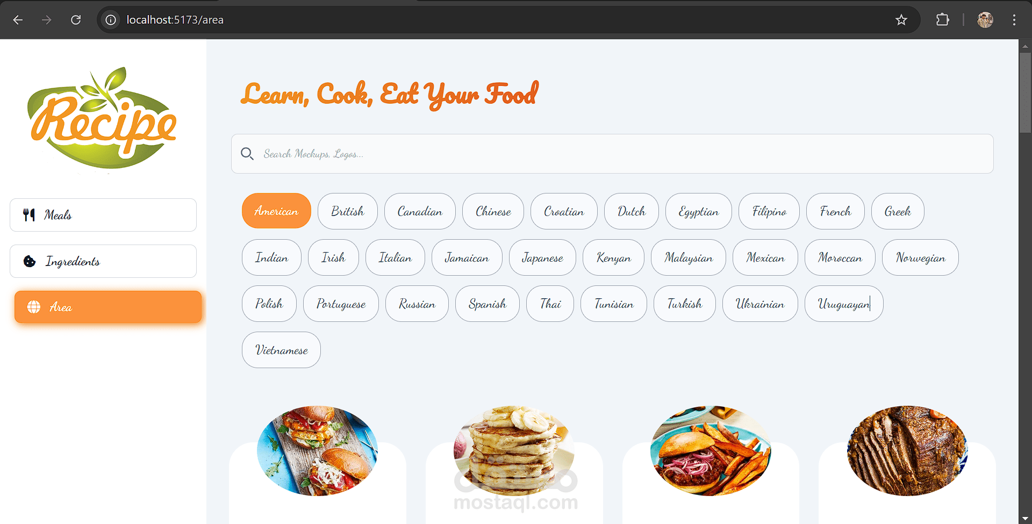Click the magnifier icon in search bar
The width and height of the screenshot is (1032, 524).
[x=247, y=154]
